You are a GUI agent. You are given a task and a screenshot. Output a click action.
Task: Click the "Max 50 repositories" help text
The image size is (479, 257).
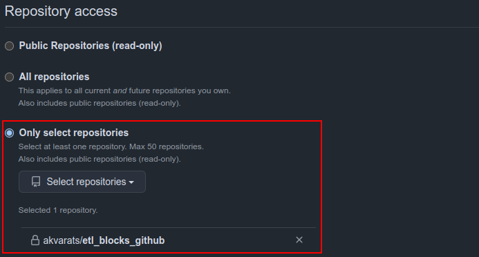[x=166, y=147]
